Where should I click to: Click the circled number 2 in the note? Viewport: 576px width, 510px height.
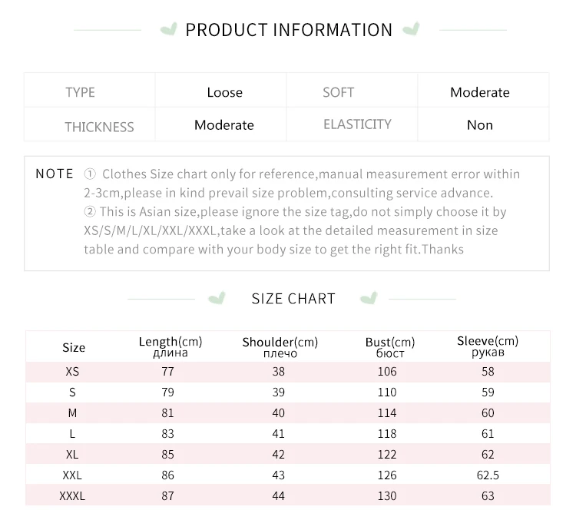(x=90, y=212)
